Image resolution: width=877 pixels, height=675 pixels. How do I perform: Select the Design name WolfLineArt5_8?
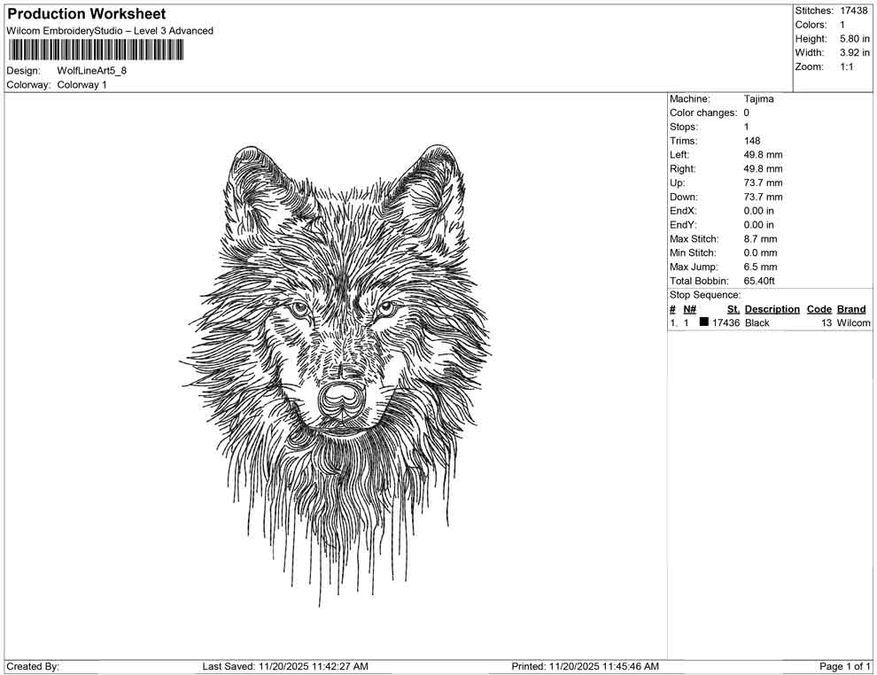click(93, 72)
